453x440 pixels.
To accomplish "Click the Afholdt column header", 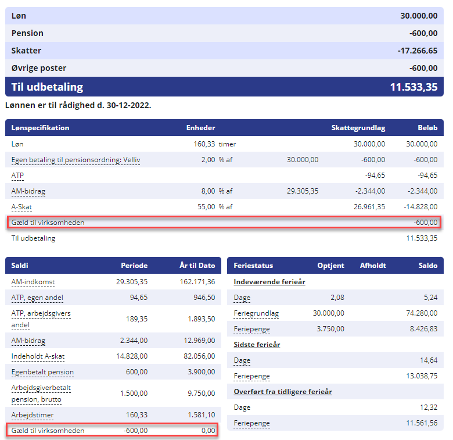I will point(373,266).
